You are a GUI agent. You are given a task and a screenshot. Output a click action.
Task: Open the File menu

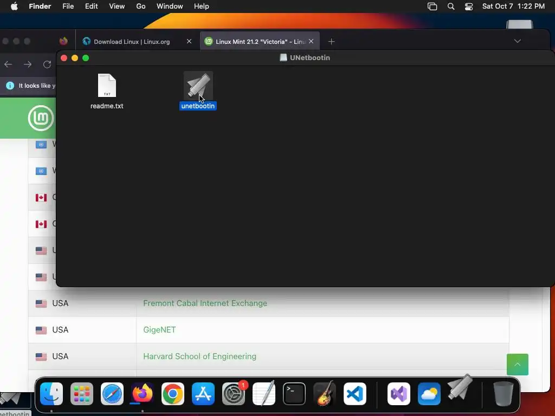coord(68,6)
